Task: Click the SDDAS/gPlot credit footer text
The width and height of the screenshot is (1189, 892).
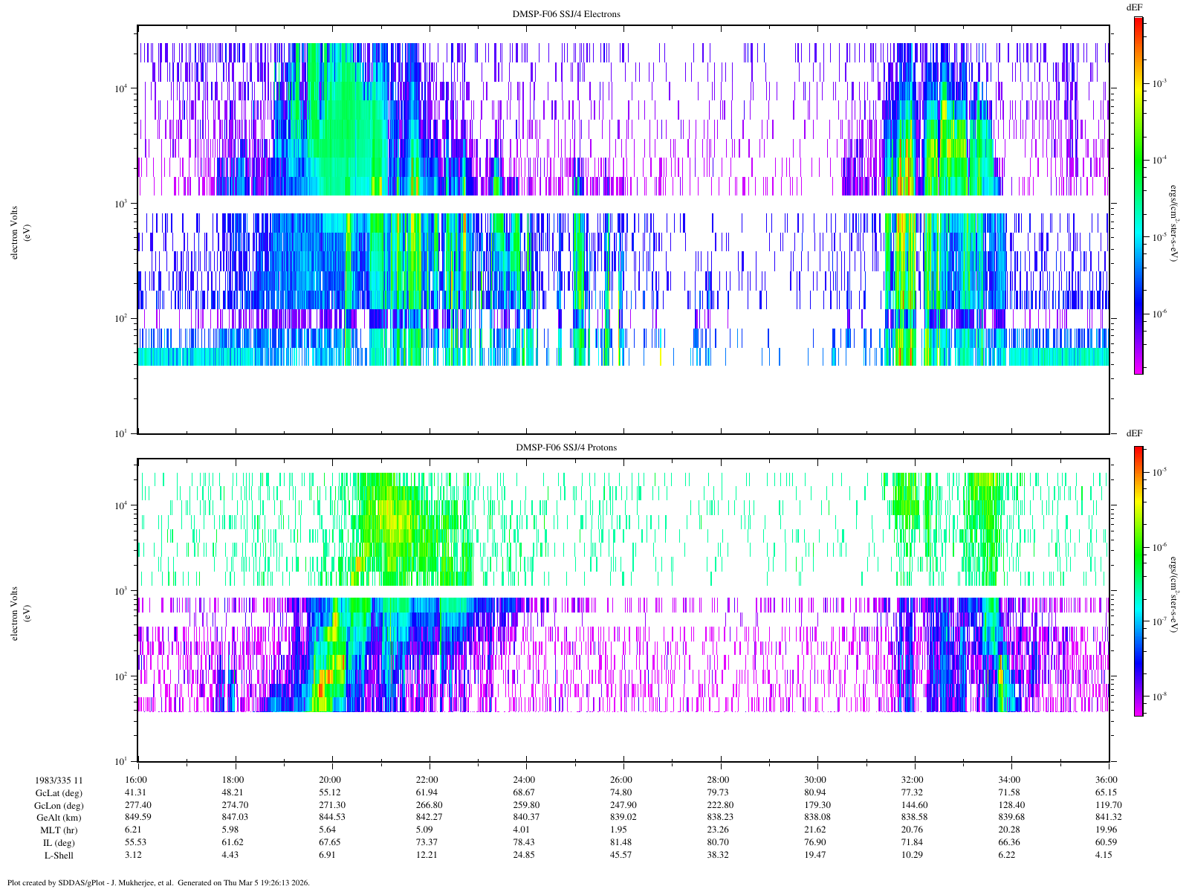Action: click(158, 883)
